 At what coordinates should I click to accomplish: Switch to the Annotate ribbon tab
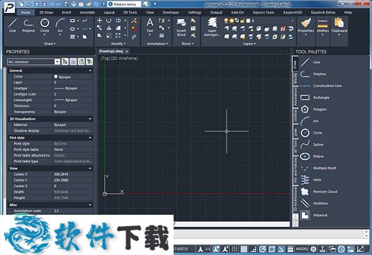(x=87, y=12)
